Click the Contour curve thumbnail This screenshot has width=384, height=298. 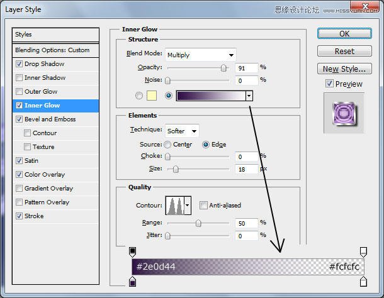click(x=175, y=206)
